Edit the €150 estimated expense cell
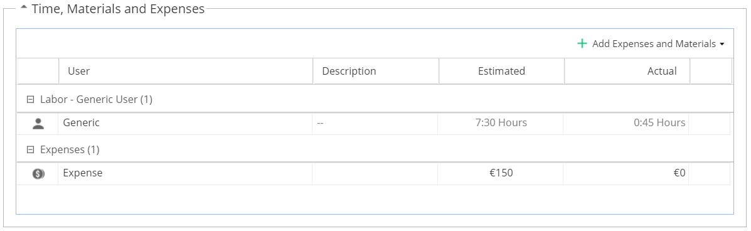Viewport: 751px width, 231px height. coord(500,174)
